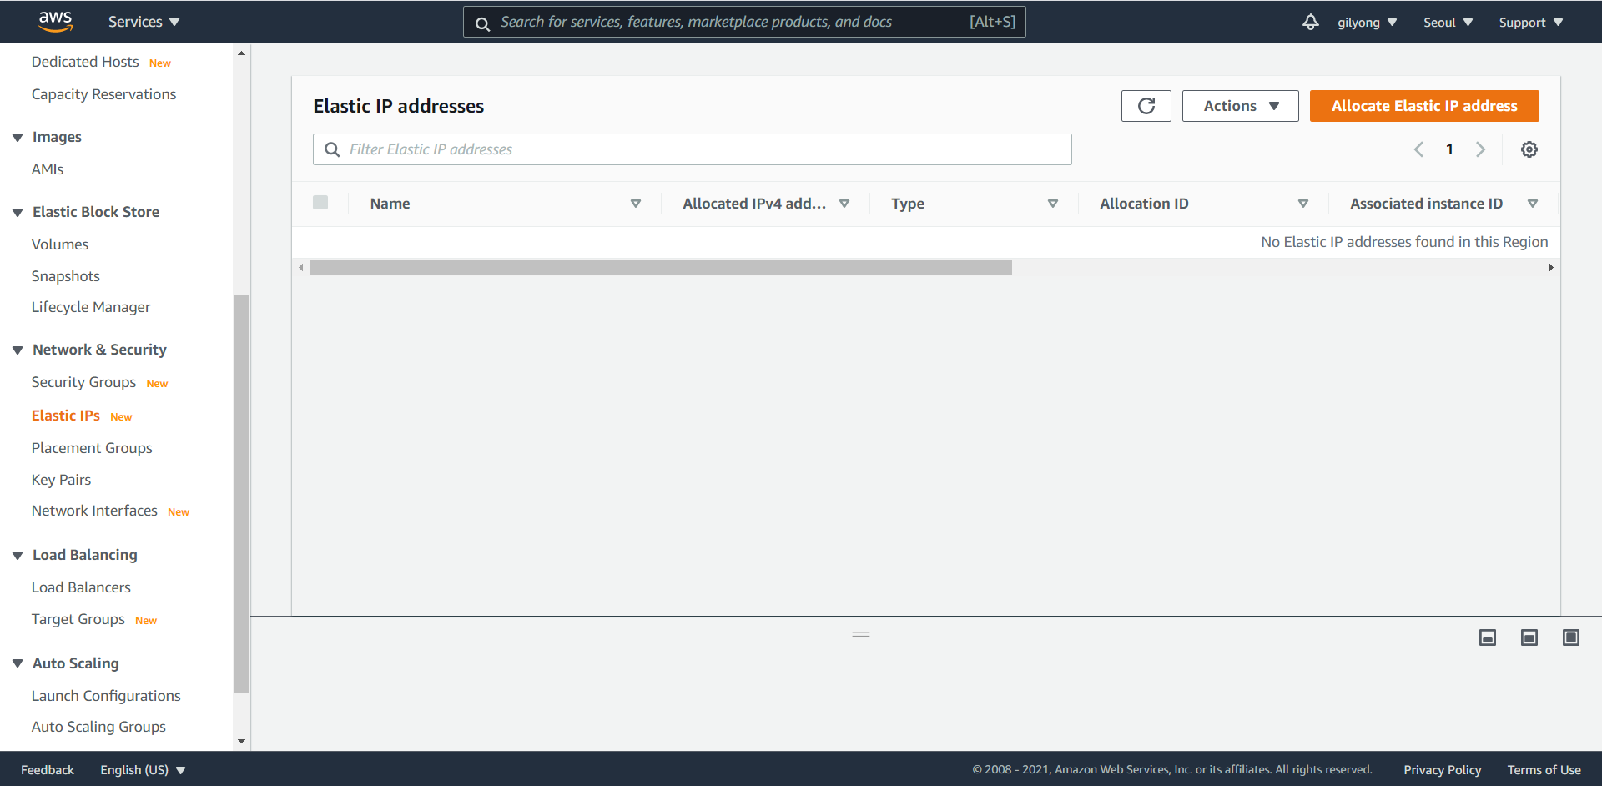Screen dimensions: 1602x786
Task: Set details pane to half size icon
Action: (x=1529, y=637)
